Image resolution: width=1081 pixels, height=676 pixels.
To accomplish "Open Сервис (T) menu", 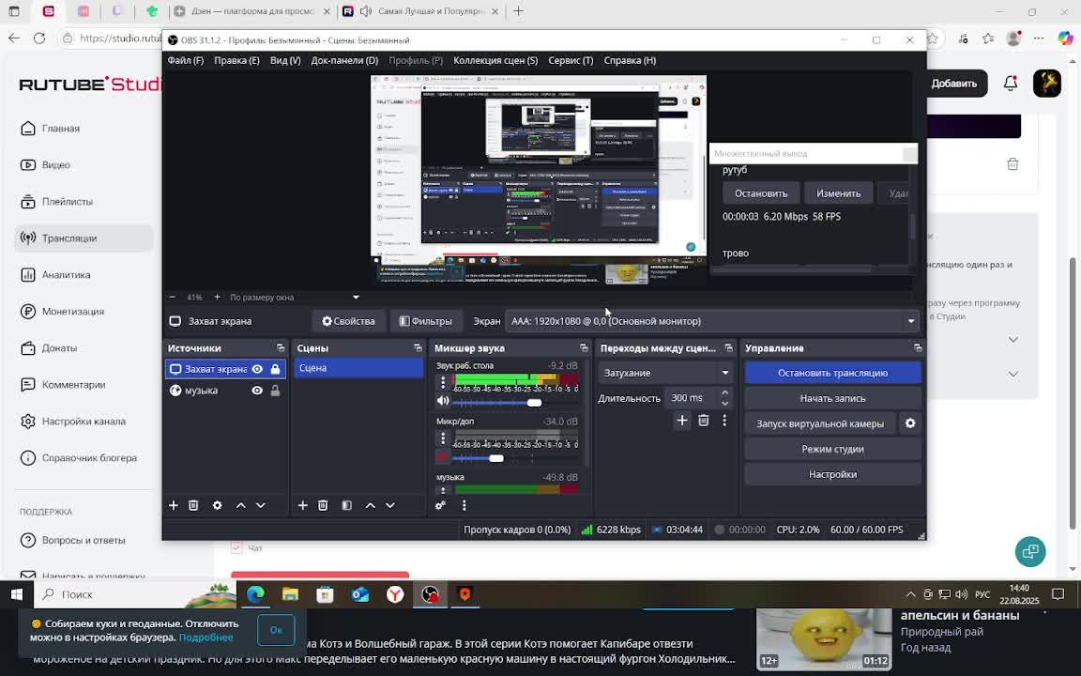I will [571, 61].
